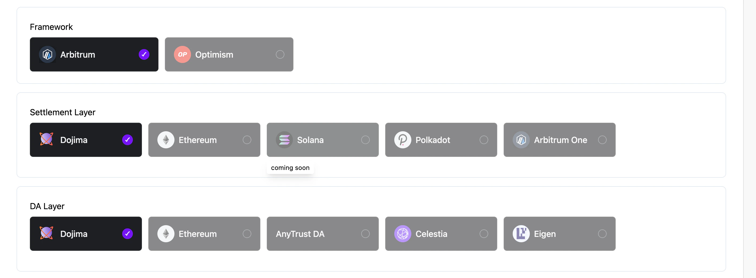The image size is (756, 278).
Task: Select Polkadot as the settlement layer
Action: point(440,140)
